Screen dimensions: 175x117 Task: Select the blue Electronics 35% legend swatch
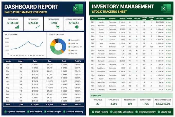[x=69, y=40]
